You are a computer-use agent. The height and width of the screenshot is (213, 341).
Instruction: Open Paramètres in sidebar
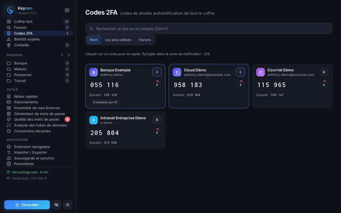pyautogui.click(x=38, y=164)
